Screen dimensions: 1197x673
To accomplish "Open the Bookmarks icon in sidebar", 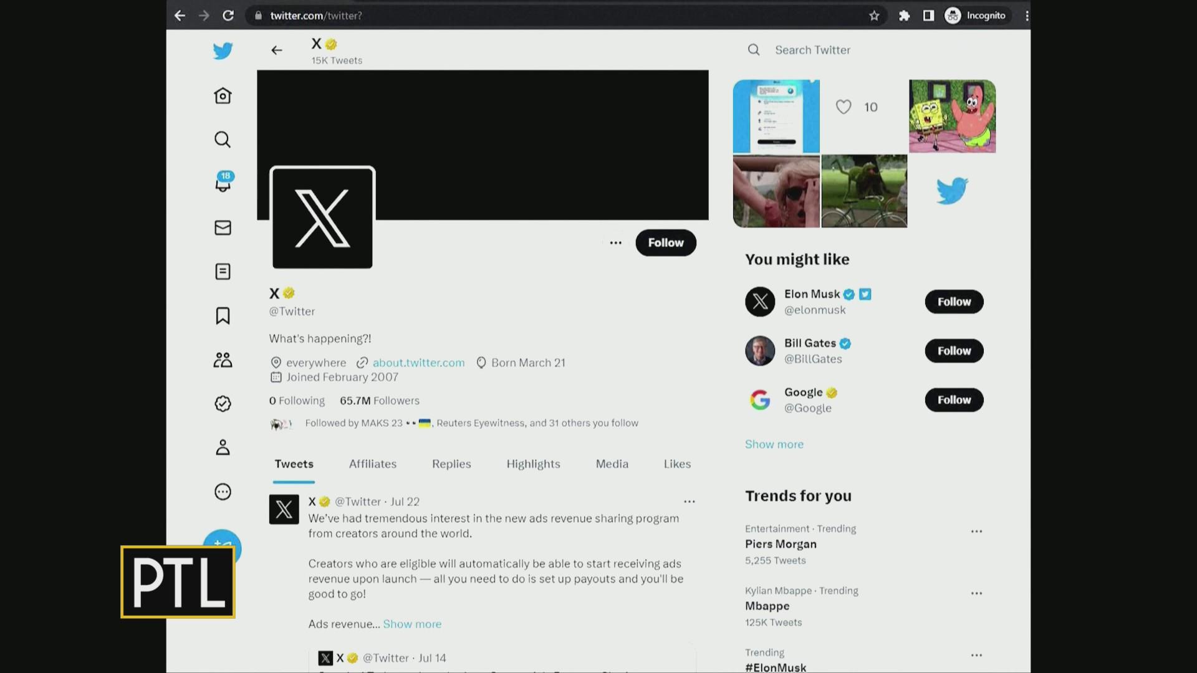I will coord(223,315).
